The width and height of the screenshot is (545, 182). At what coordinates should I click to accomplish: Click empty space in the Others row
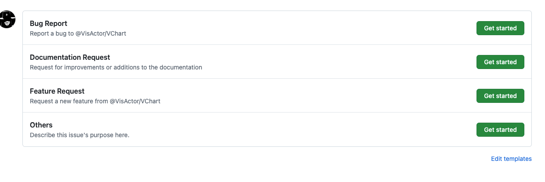pyautogui.click(x=285, y=130)
